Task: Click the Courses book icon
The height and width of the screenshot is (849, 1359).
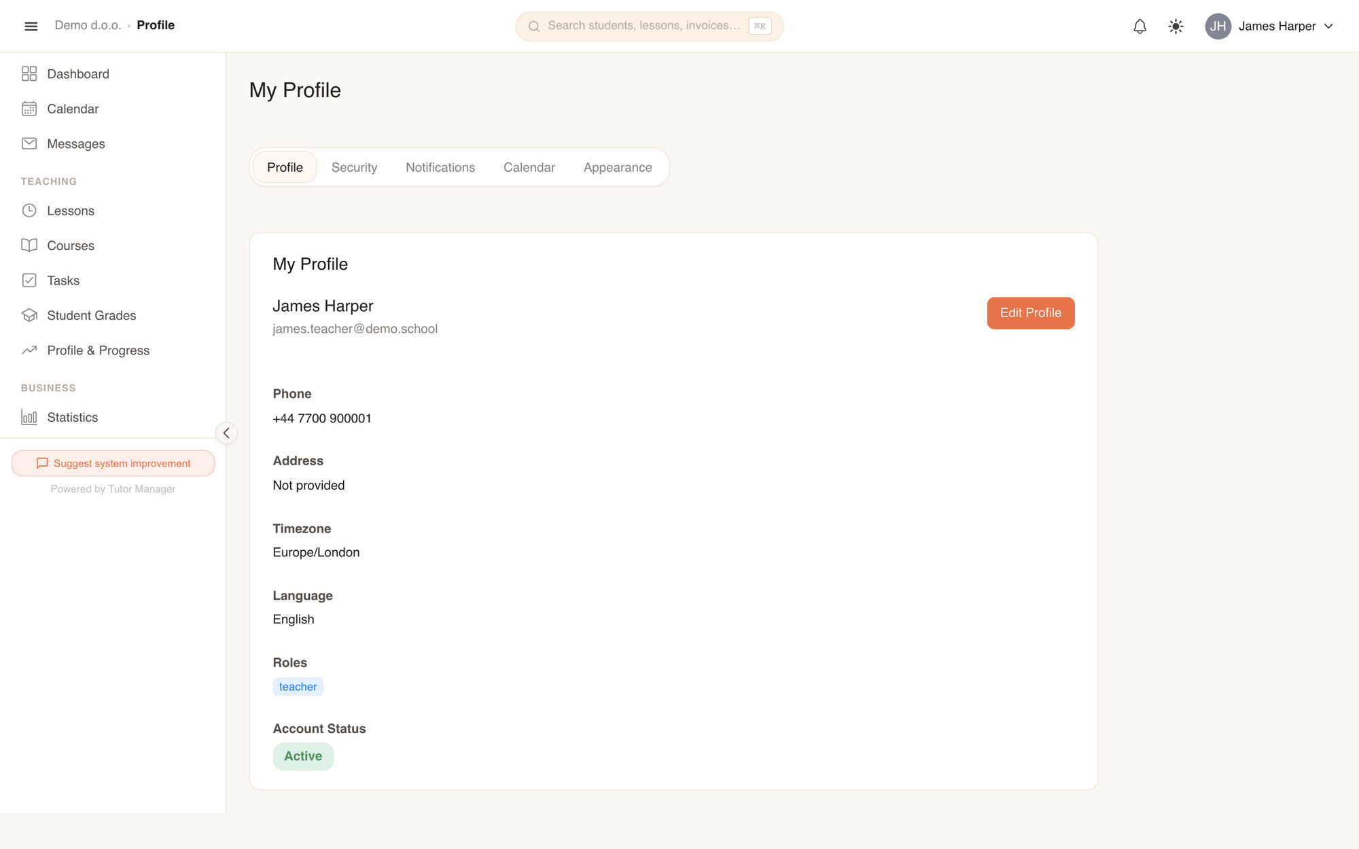Action: coord(29,246)
